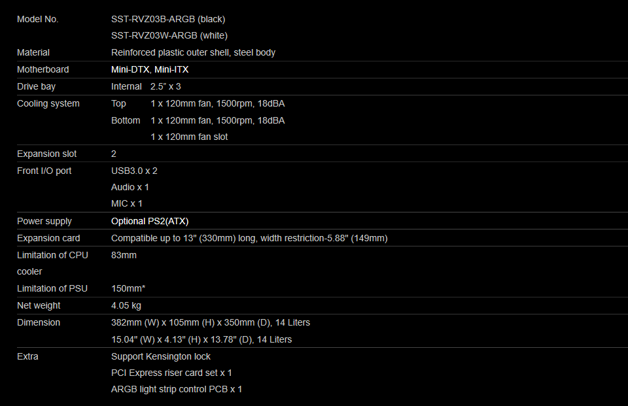Open the Mini-ITX motherboard link
Image resolution: width=628 pixels, height=406 pixels.
click(x=171, y=69)
